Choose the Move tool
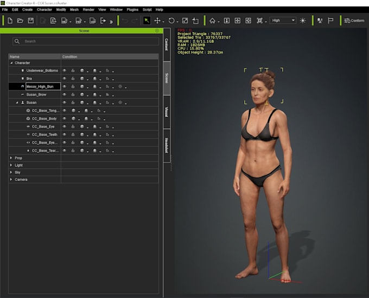 (157, 21)
